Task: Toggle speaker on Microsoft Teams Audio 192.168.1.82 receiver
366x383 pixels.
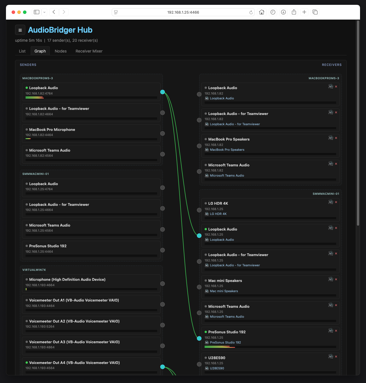Action: coord(331,164)
